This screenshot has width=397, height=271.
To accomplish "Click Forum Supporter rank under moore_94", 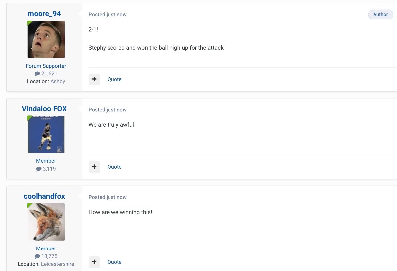I will pos(46,66).
